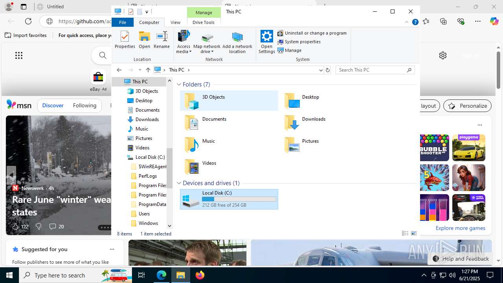Click the Manage contextual tab header
This screenshot has height=283, width=503.
pos(204,13)
